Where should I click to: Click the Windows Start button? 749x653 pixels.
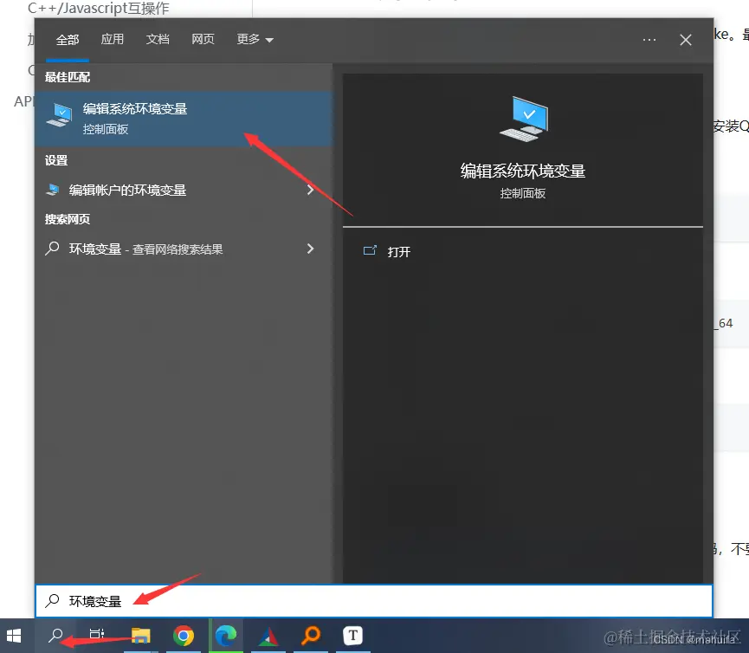point(14,635)
